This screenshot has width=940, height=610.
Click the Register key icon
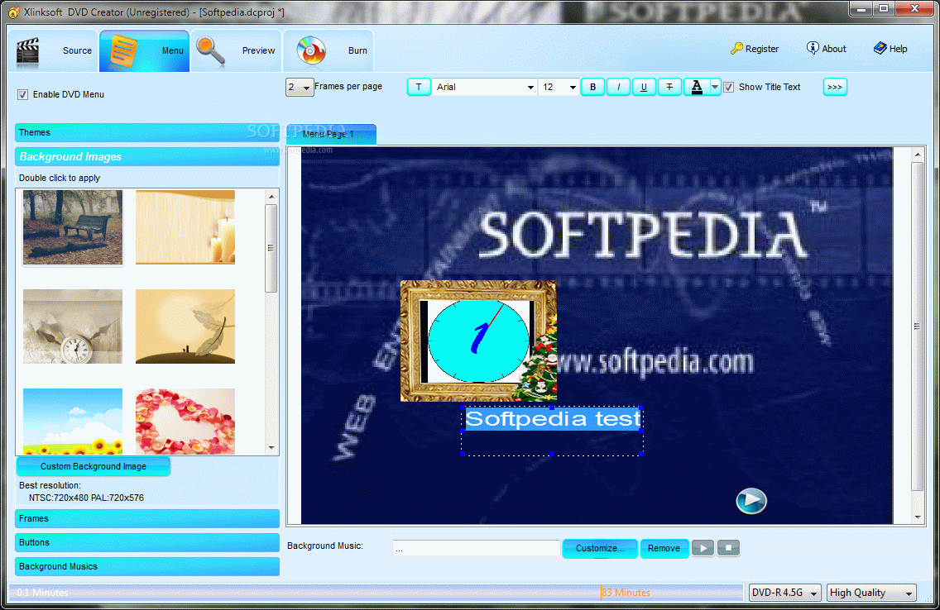tap(736, 49)
